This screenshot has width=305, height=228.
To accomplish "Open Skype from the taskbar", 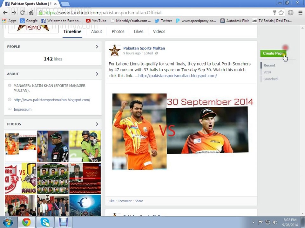I will tap(45, 222).
